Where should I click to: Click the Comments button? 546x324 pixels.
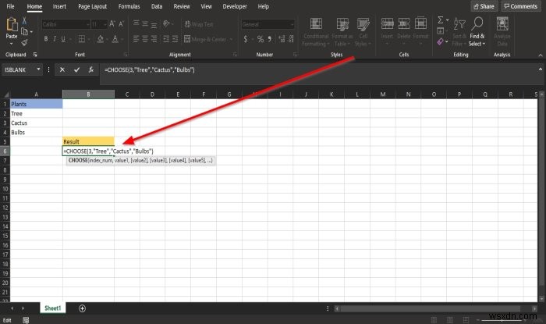click(x=521, y=6)
